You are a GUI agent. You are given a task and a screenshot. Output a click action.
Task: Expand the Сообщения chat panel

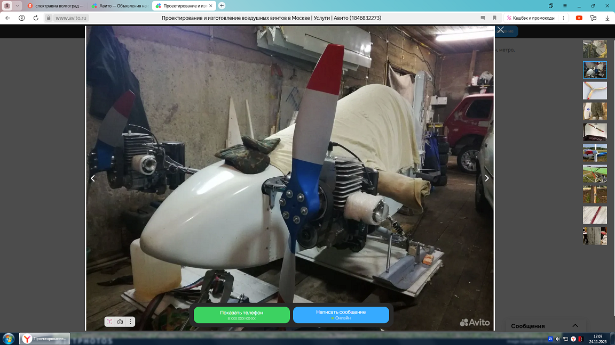coord(575,326)
